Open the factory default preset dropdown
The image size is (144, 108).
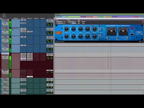tap(72, 22)
